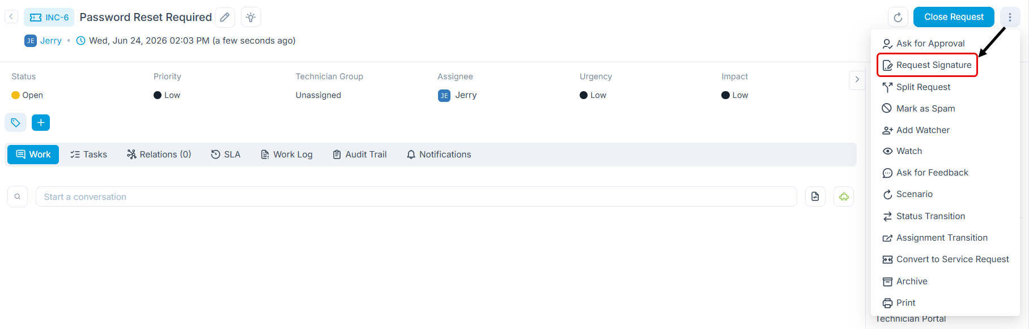Screen dimensions: 1029x329
Task: Open the Work Log tab
Action: (286, 155)
